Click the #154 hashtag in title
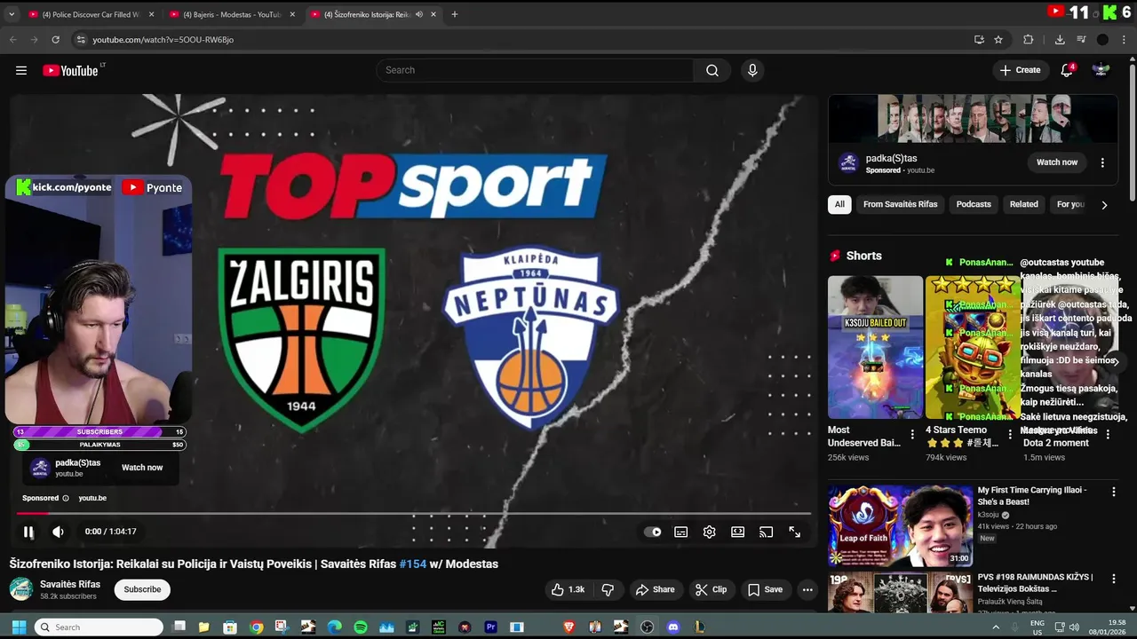 coord(413,564)
